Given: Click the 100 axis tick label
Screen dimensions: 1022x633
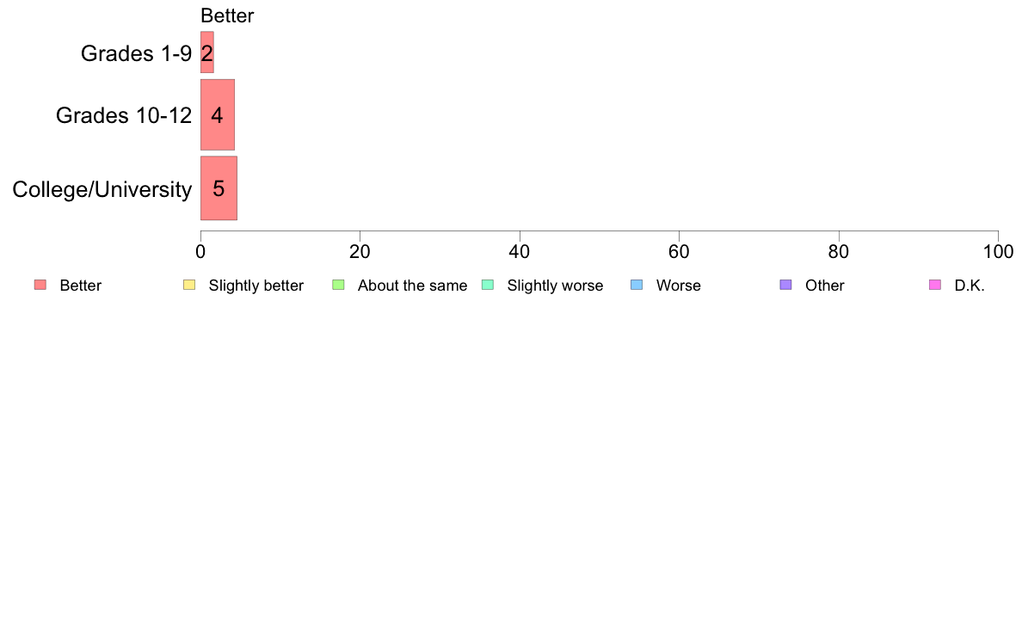Looking at the screenshot, I should 998,252.
